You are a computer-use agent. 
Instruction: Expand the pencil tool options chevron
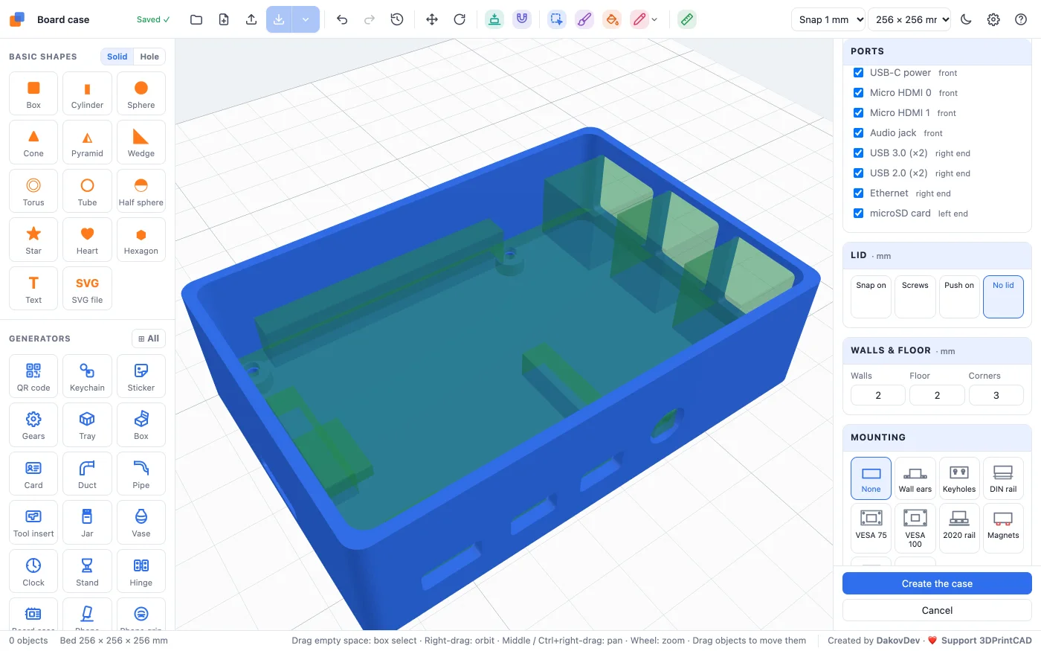[654, 19]
